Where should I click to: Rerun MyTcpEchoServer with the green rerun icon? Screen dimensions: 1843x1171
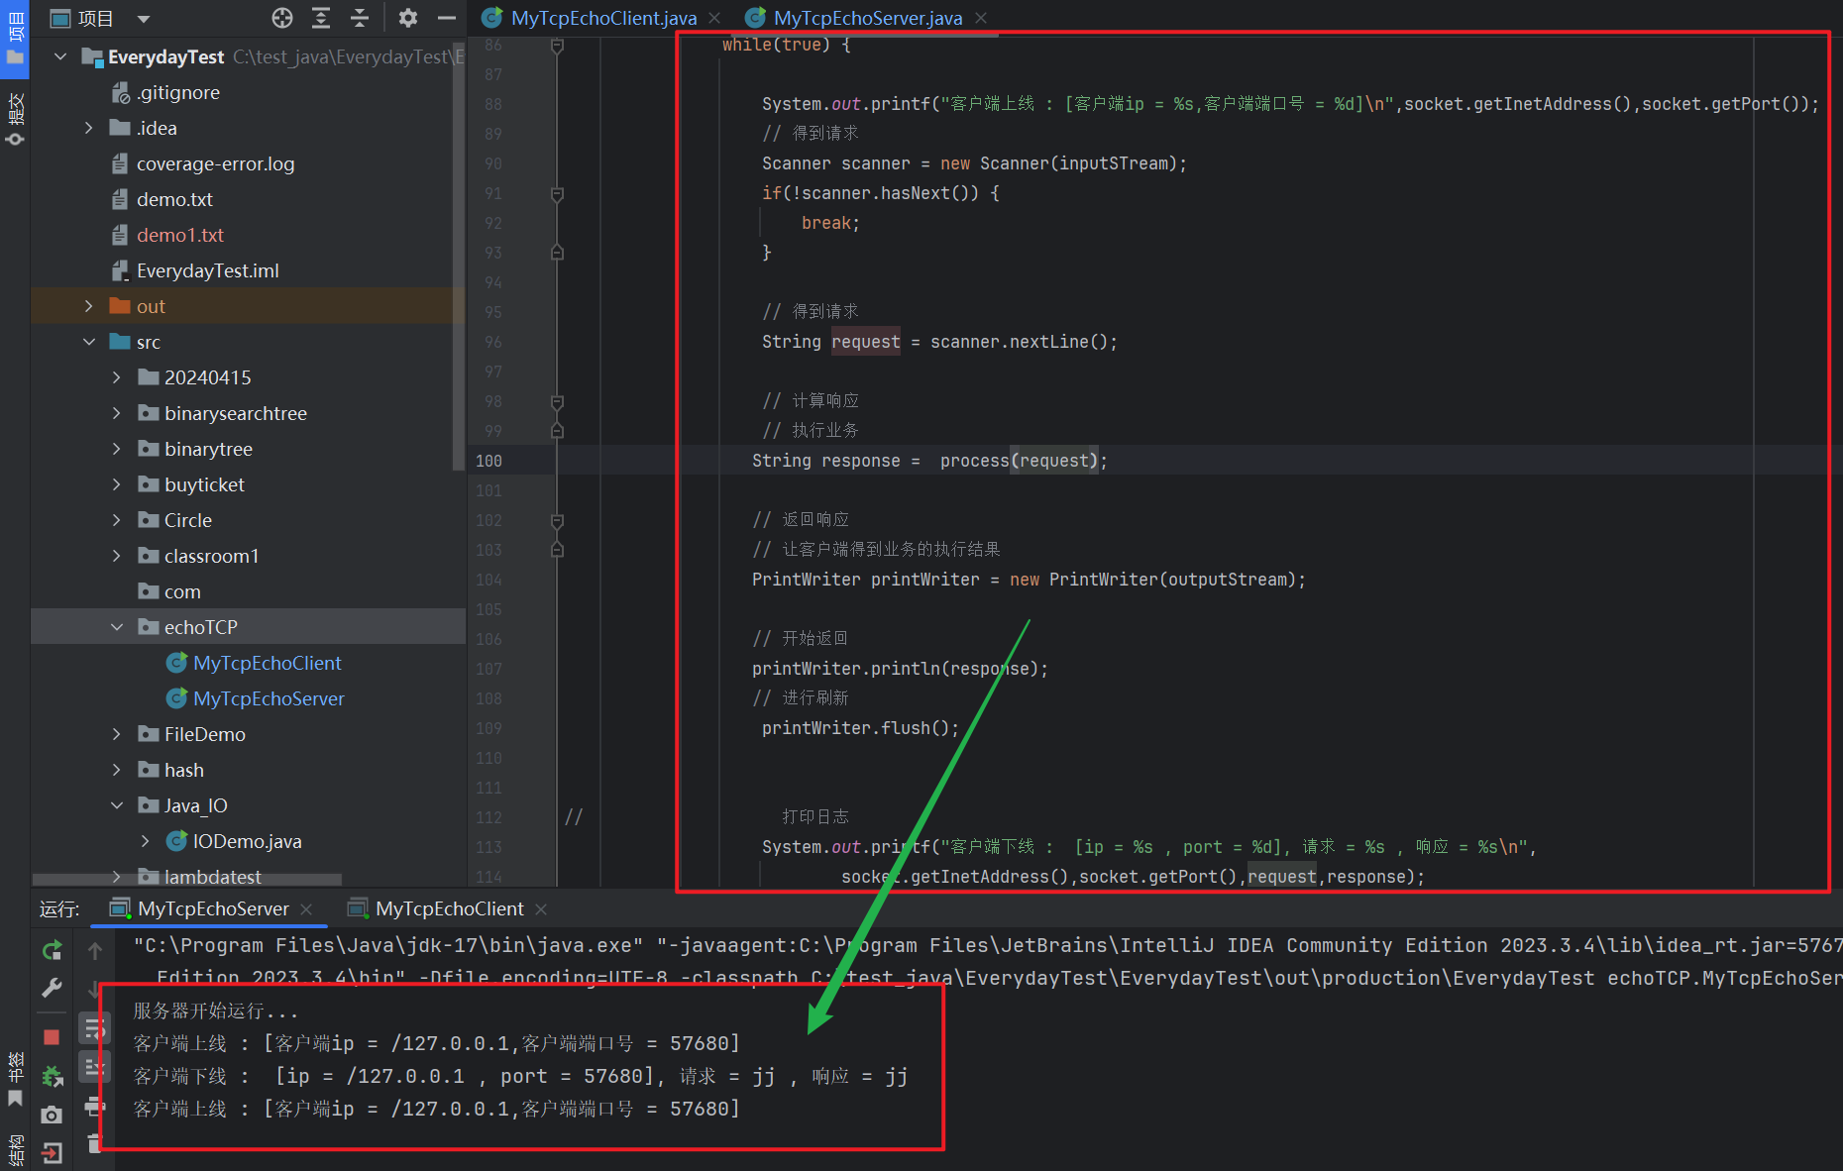click(x=53, y=951)
